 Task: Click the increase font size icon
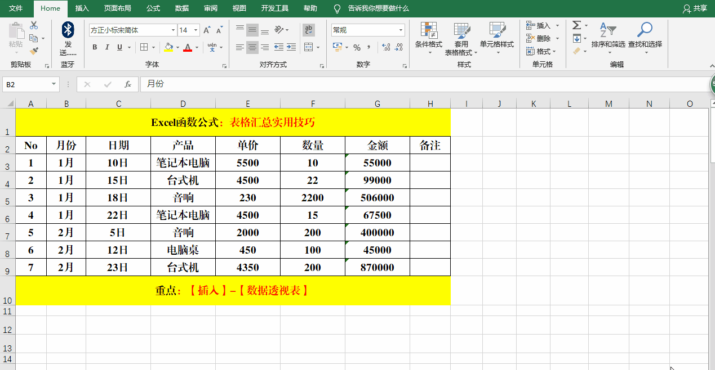[206, 30]
